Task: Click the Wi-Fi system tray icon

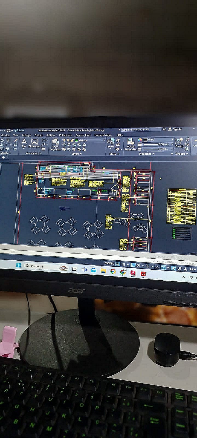Action: click(x=191, y=278)
